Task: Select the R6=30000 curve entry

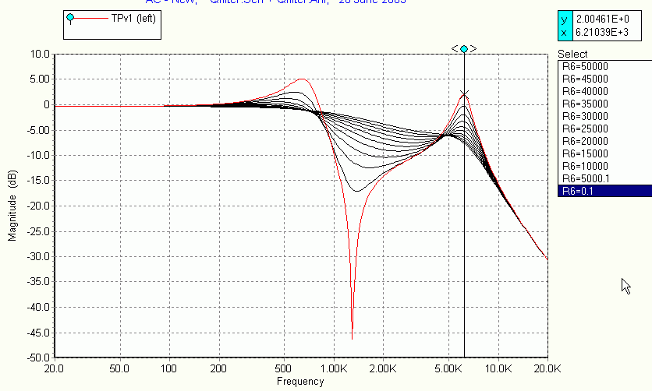Action: (605, 116)
